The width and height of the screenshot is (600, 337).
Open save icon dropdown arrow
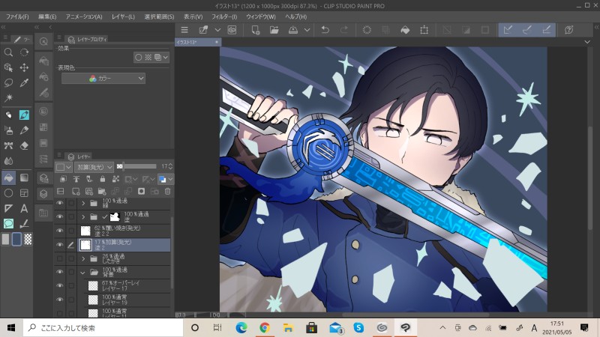click(307, 30)
